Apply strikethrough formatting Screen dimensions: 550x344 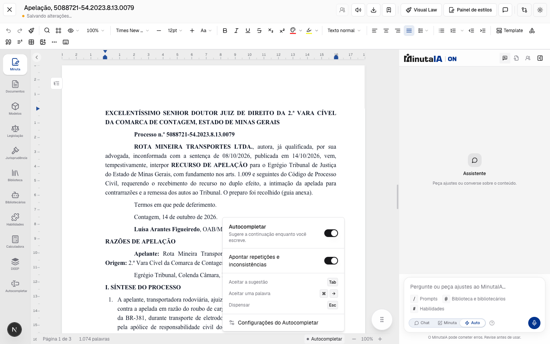coord(259,31)
